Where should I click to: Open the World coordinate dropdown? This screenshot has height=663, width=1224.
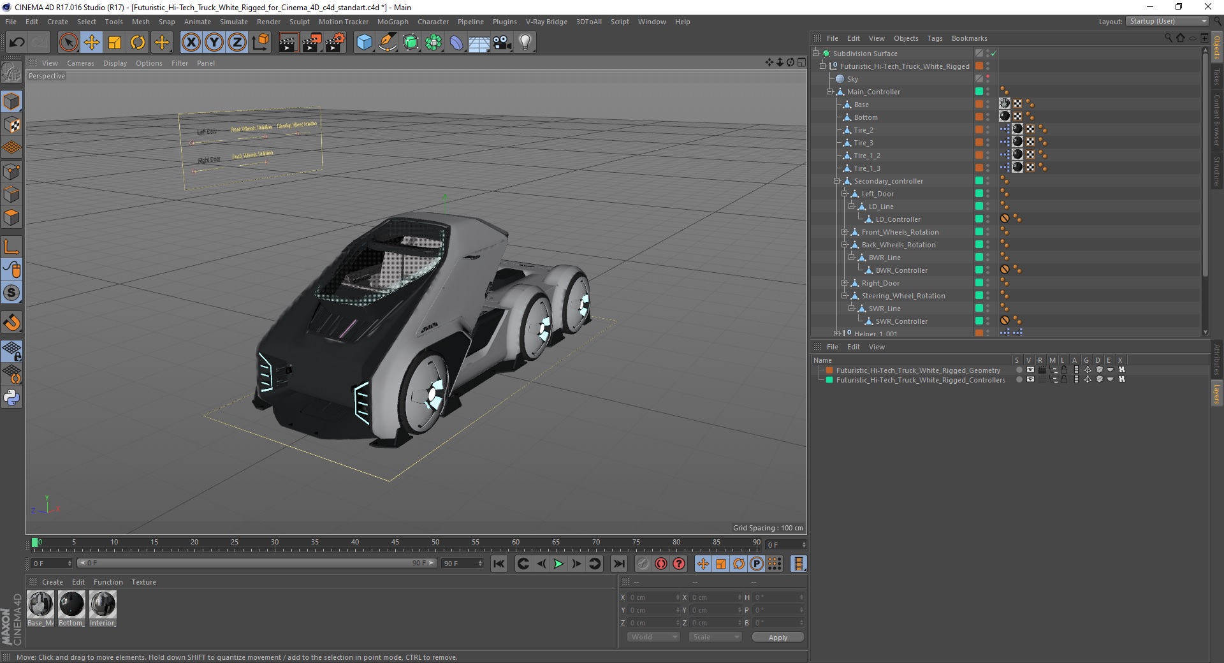tap(653, 637)
